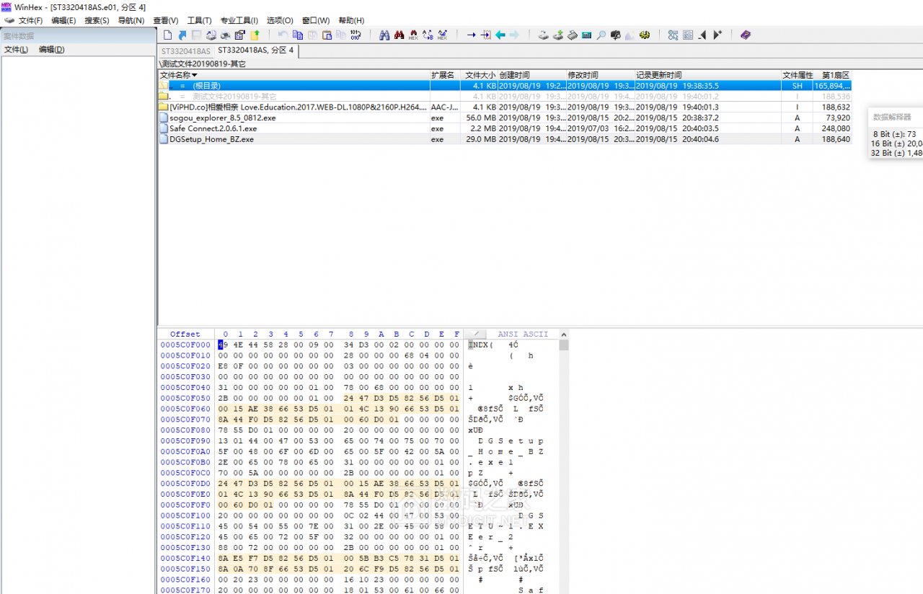The height and width of the screenshot is (594, 923).
Task: Click the path 测试文件20190819-其它 bar
Action: pos(203,63)
